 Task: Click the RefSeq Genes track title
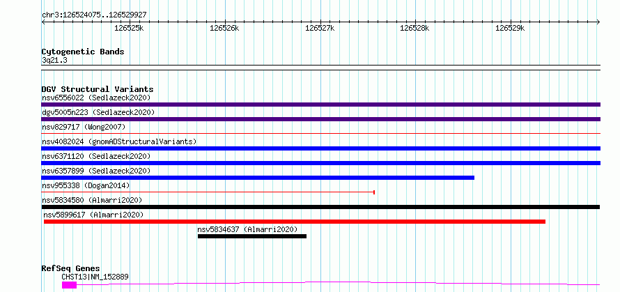(x=70, y=269)
